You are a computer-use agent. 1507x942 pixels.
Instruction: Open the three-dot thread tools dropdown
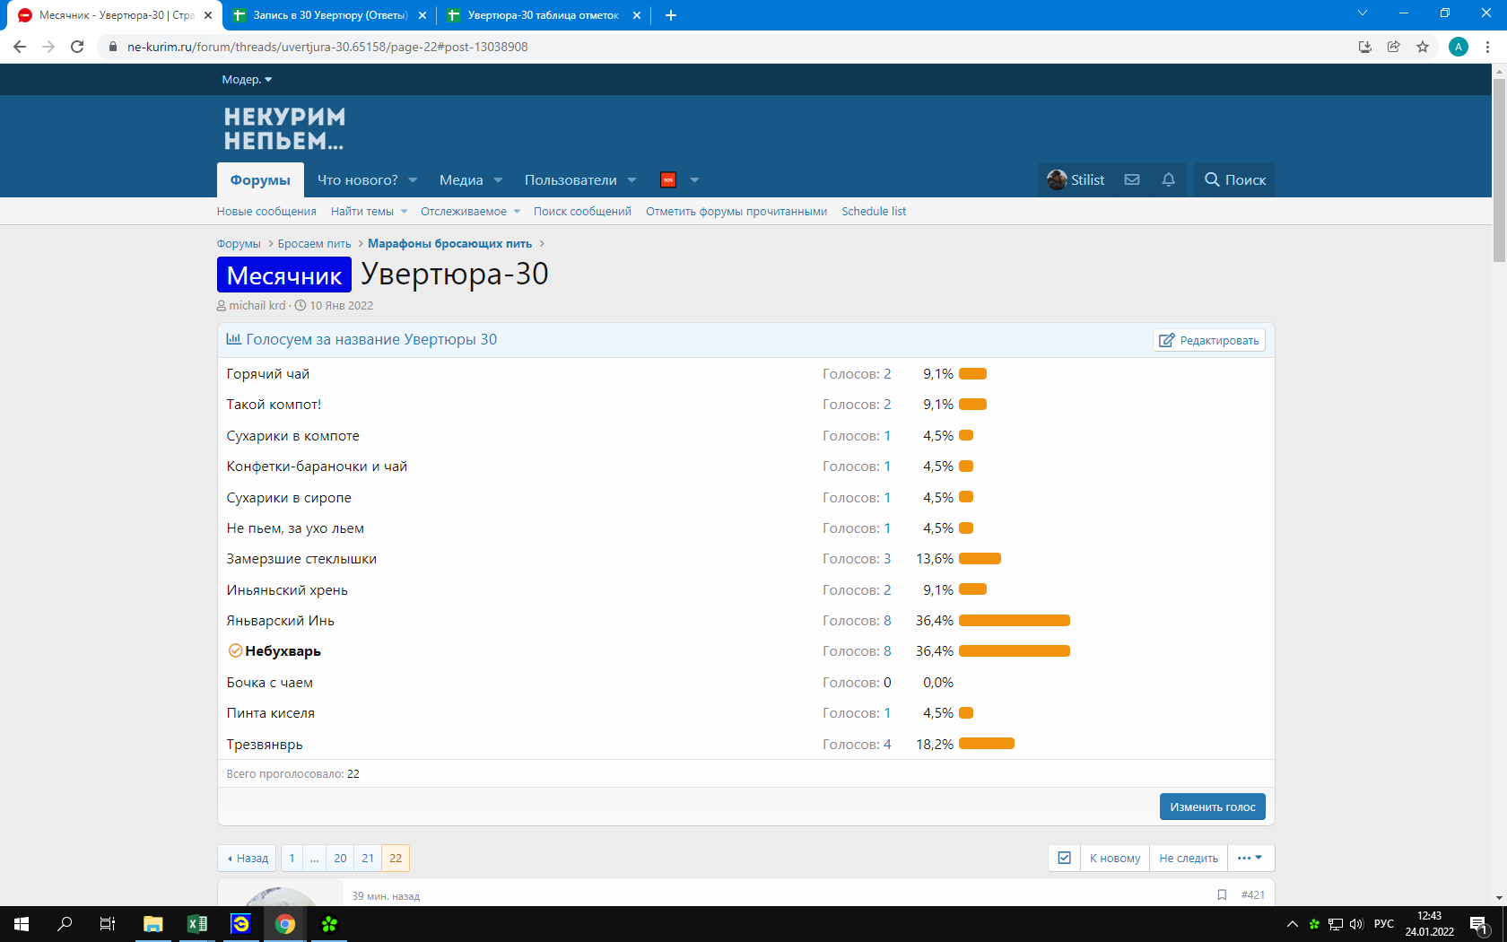point(1250,858)
